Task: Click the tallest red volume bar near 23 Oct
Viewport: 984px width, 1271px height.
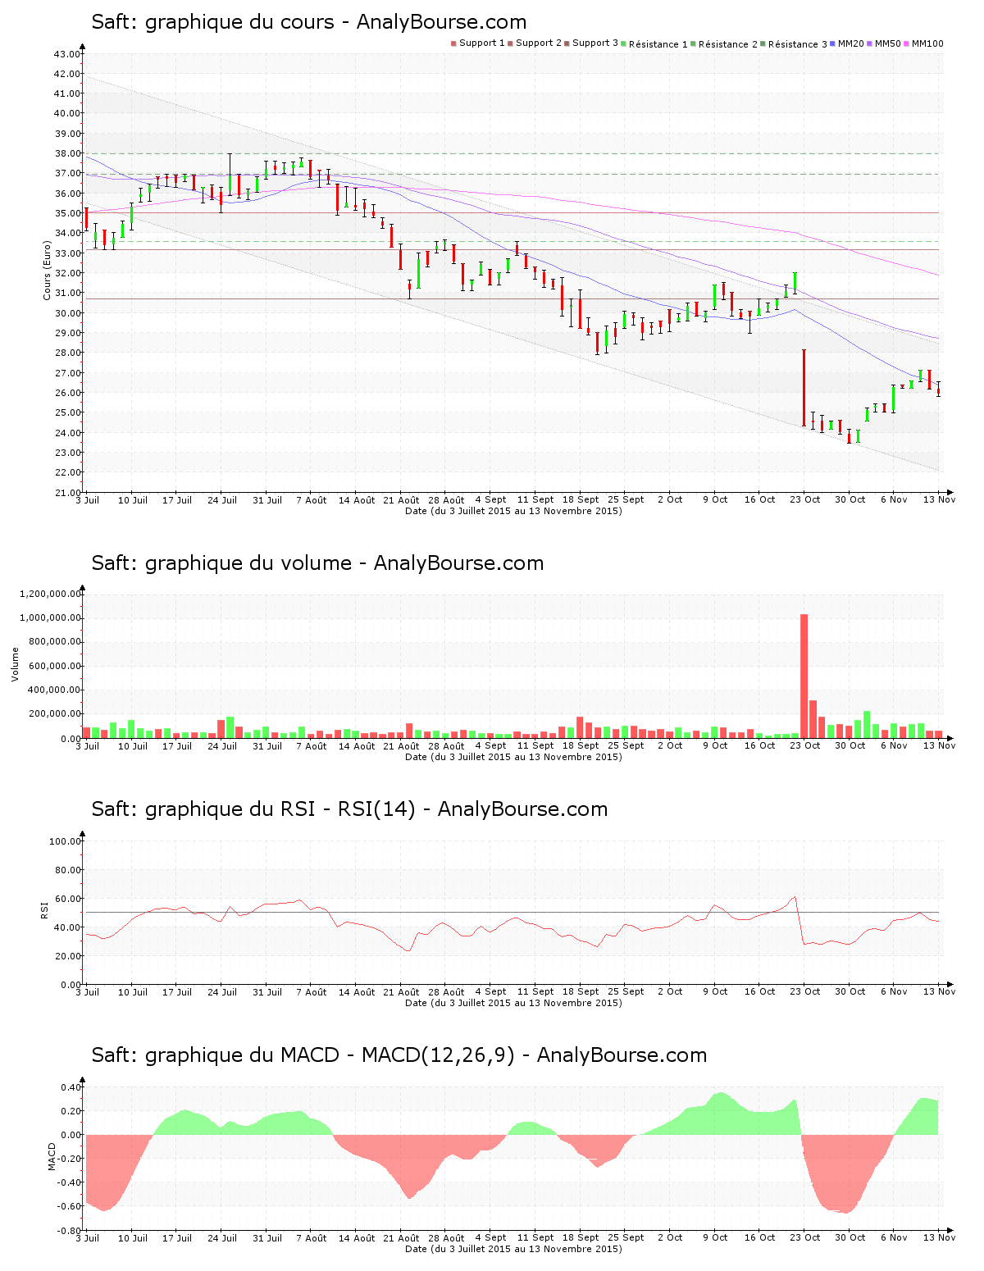Action: coord(804,676)
